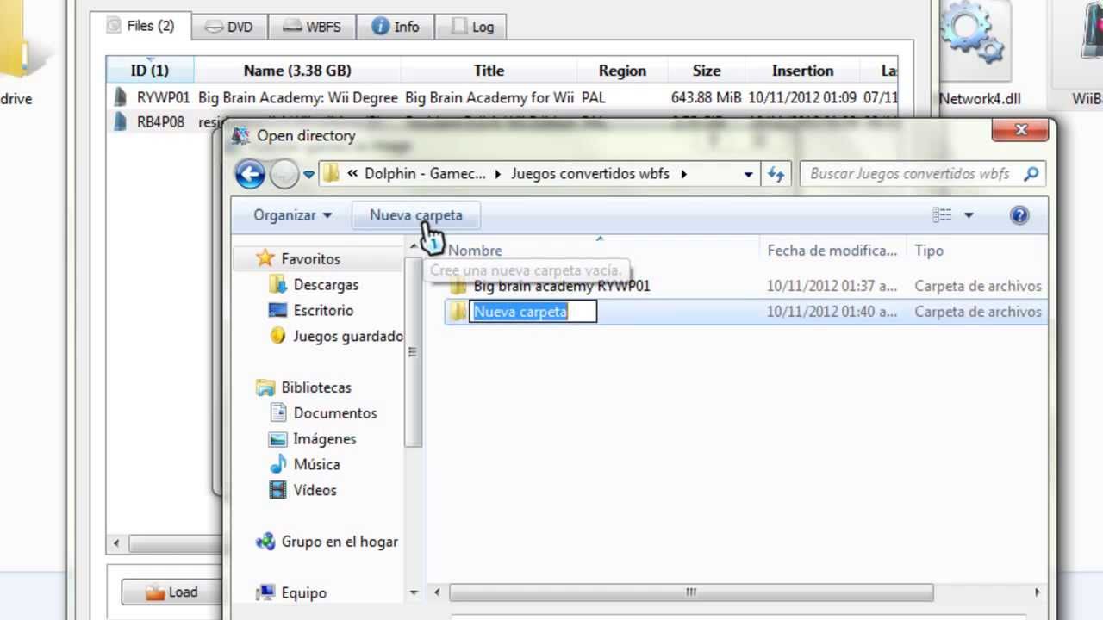This screenshot has height=620, width=1103.
Task: Open the Organizar menu
Action: click(x=293, y=215)
